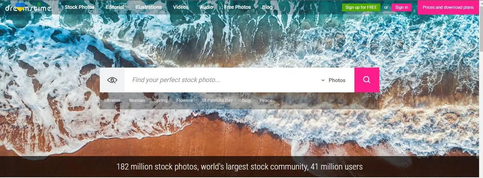Focus the stock photo search field

(222, 80)
